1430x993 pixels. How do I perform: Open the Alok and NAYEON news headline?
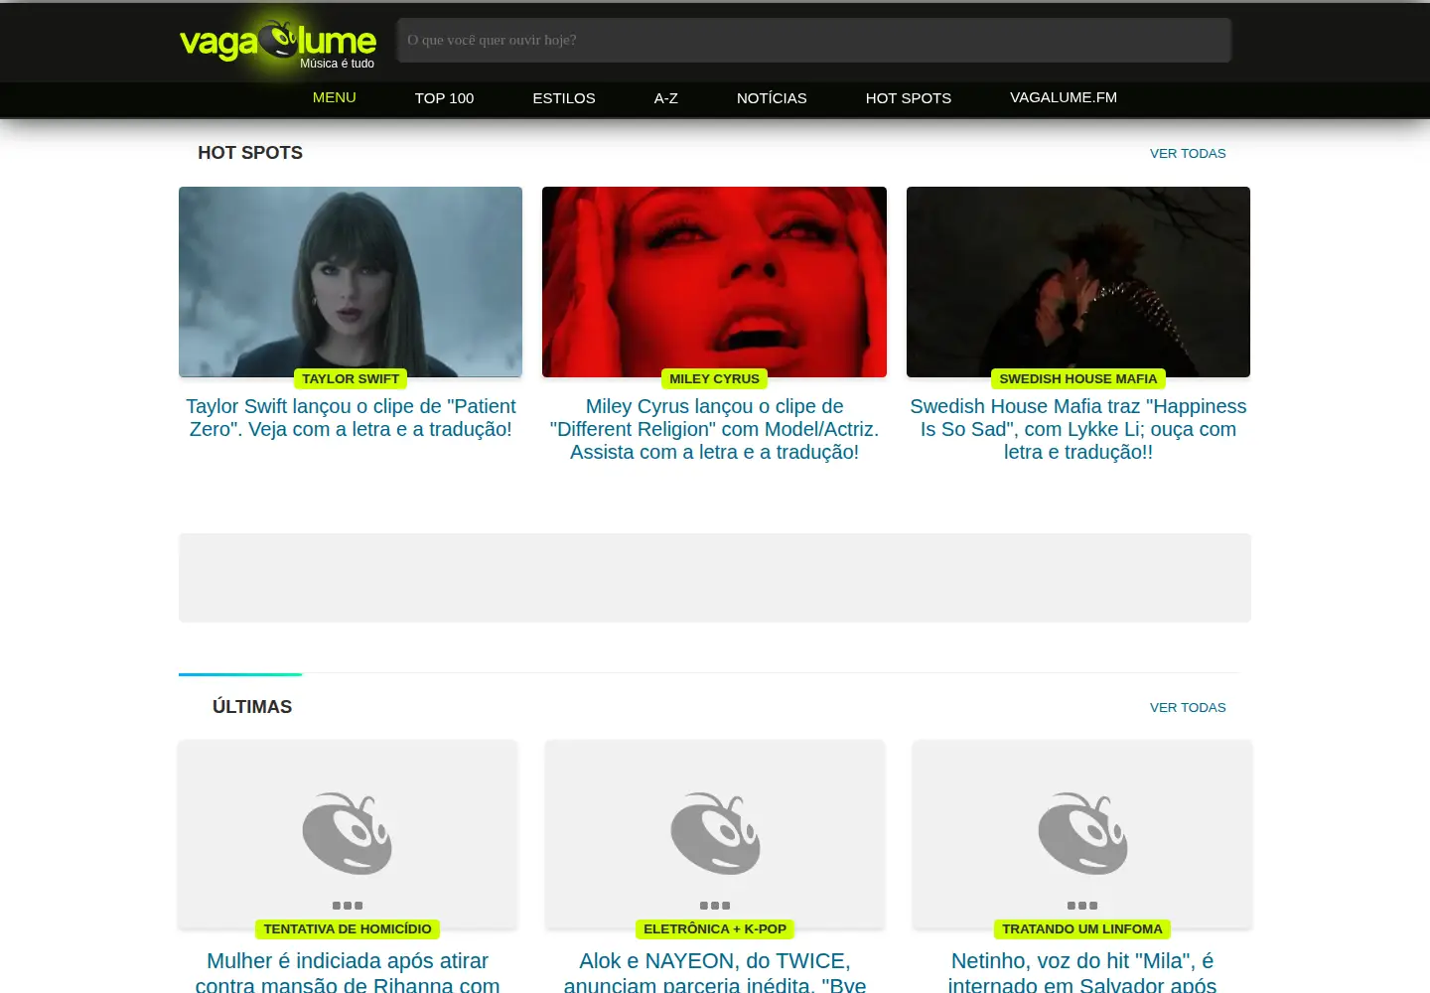pos(715,972)
